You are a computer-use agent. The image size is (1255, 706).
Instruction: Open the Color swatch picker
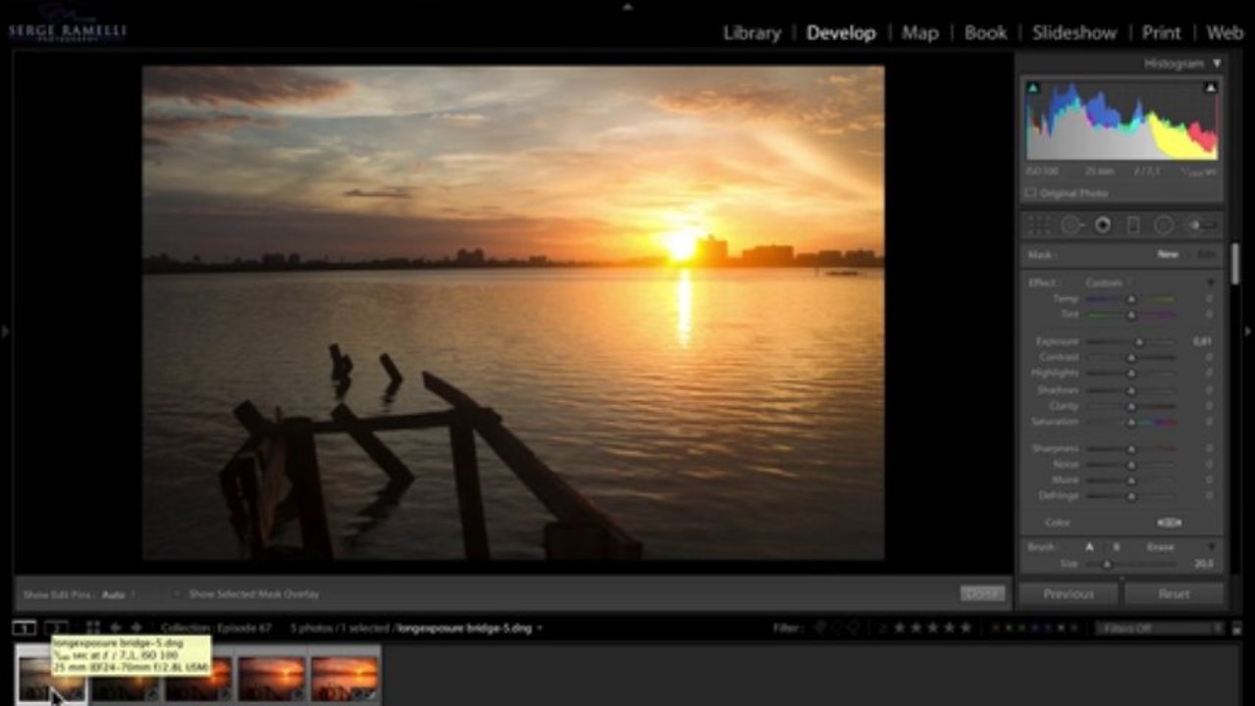[x=1169, y=523]
